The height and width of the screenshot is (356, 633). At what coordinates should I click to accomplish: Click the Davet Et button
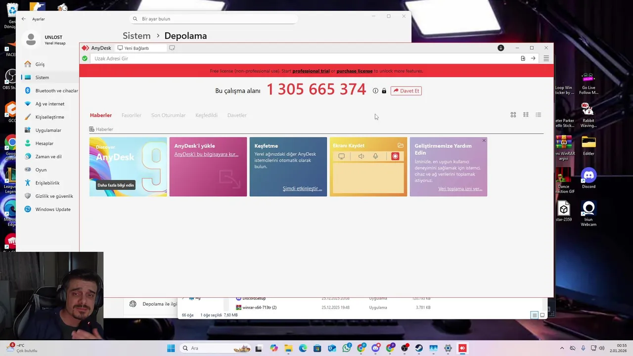(x=406, y=91)
